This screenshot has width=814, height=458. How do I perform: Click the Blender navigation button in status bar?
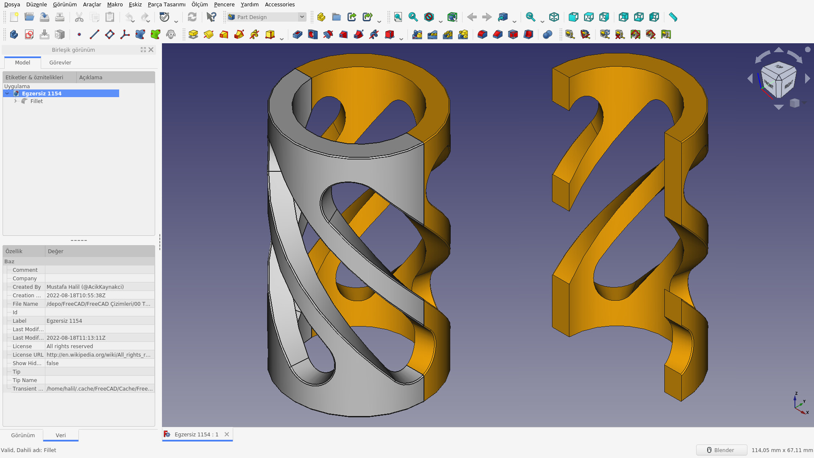click(x=722, y=450)
